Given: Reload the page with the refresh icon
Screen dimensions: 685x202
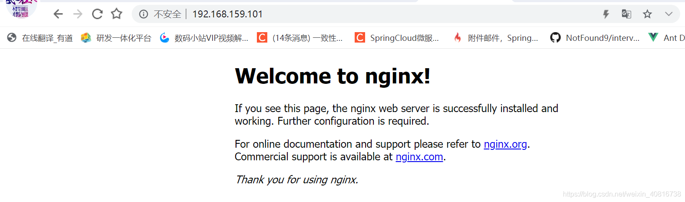Looking at the screenshot, I should click(97, 14).
